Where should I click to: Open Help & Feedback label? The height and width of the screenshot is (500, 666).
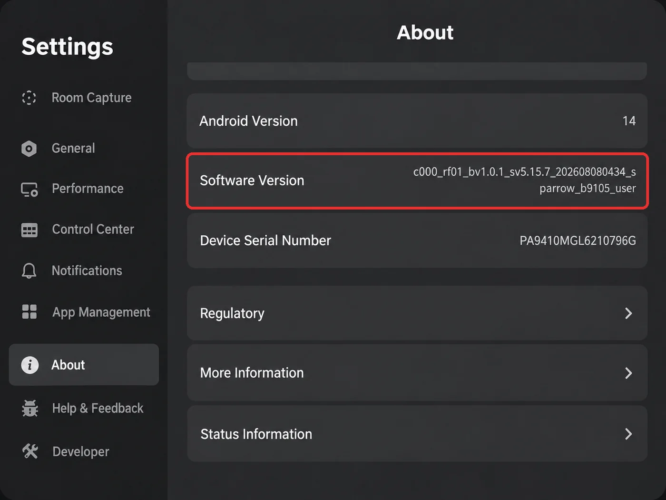point(98,408)
